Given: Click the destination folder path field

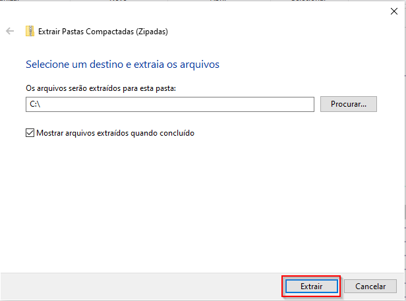Looking at the screenshot, I should point(170,104).
